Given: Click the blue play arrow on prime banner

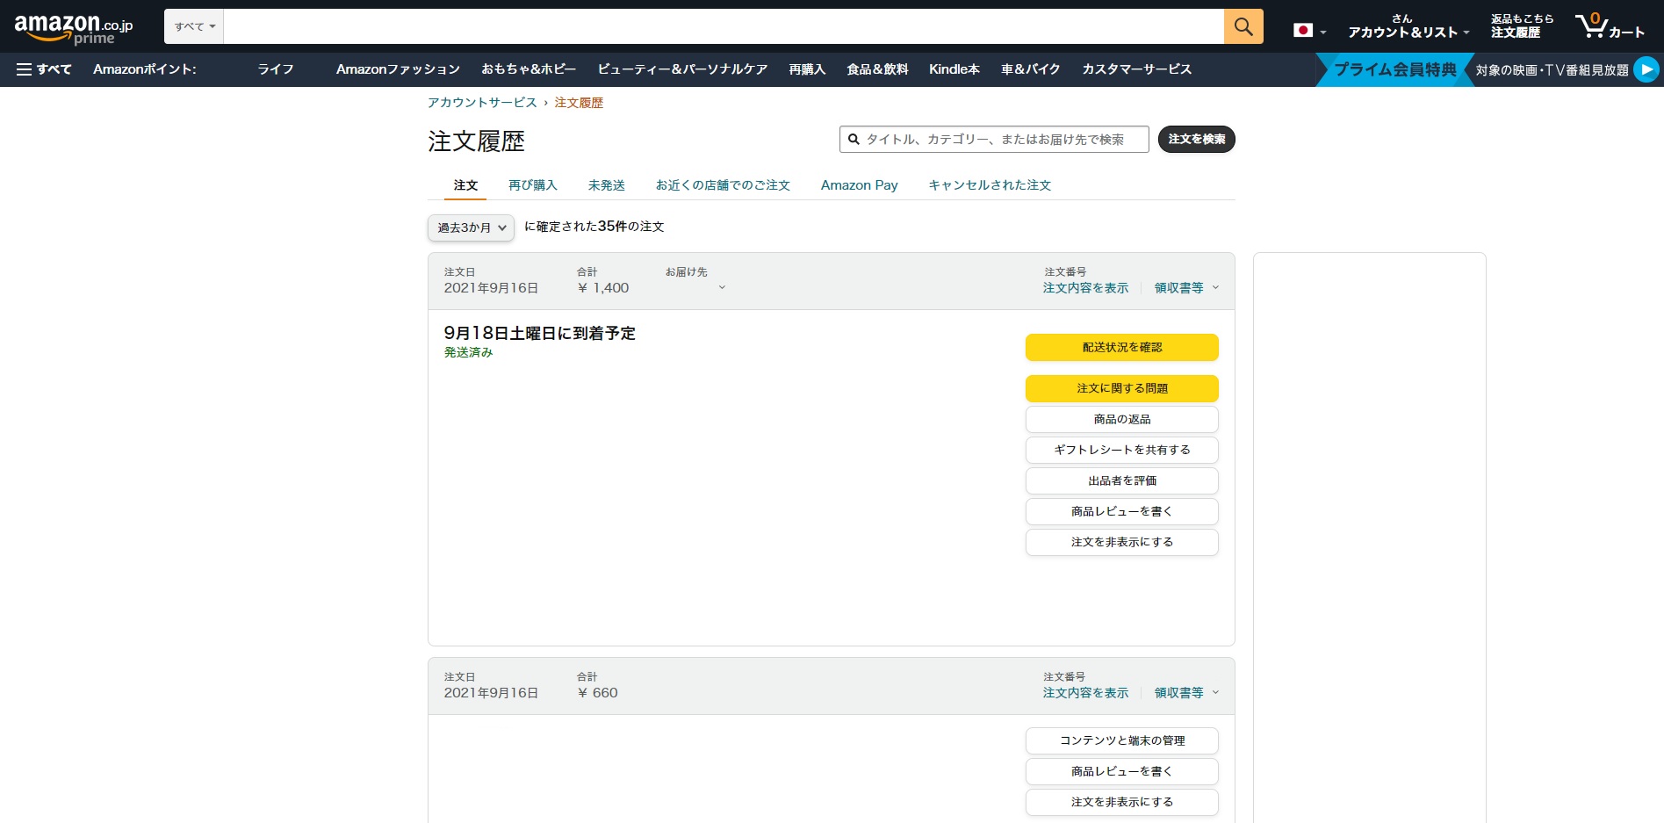Looking at the screenshot, I should coord(1646,69).
